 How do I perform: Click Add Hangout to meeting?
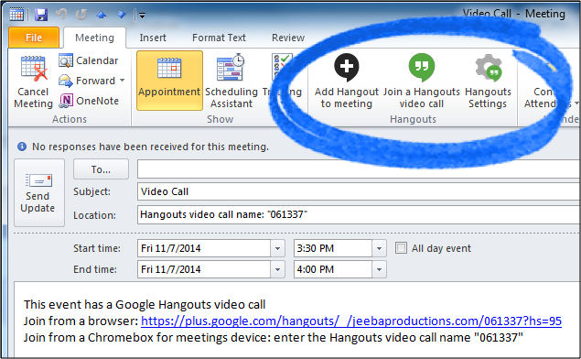coord(347,81)
